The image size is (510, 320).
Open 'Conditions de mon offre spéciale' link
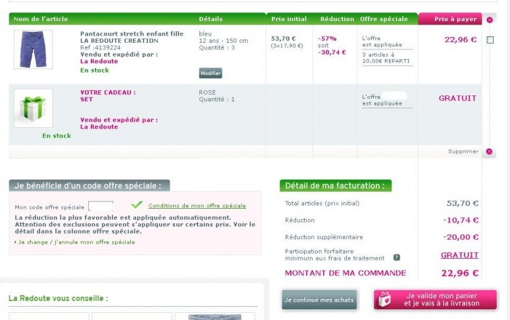(197, 205)
